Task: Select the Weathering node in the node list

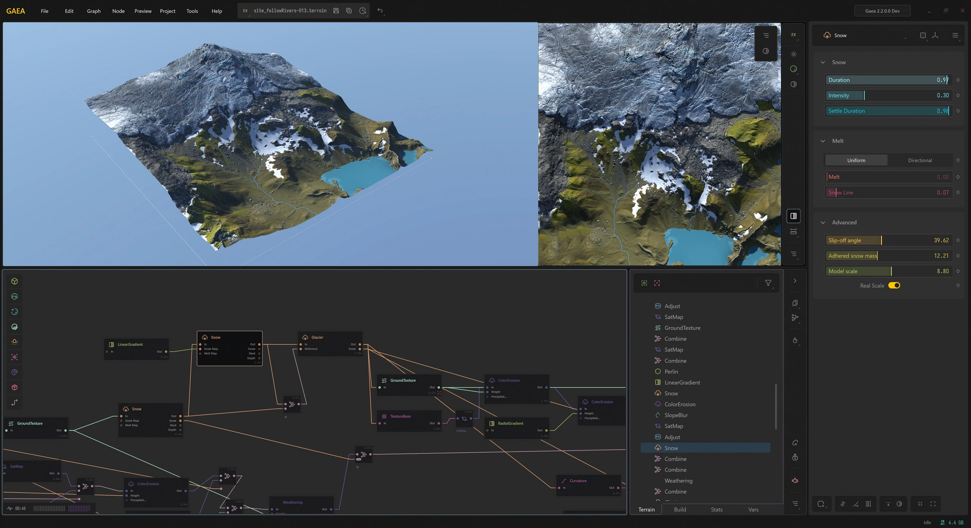Action: [678, 481]
